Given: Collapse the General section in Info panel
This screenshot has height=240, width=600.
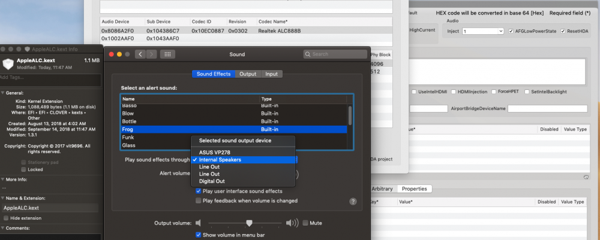Looking at the screenshot, I should click(x=2, y=93).
